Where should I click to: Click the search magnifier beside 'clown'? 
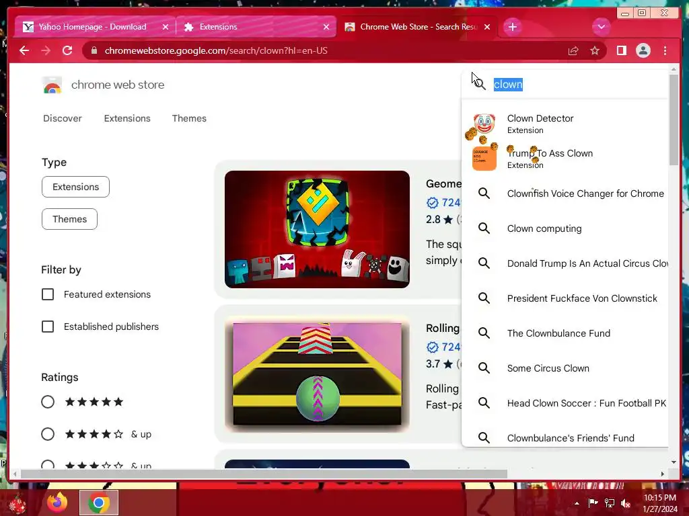[479, 84]
